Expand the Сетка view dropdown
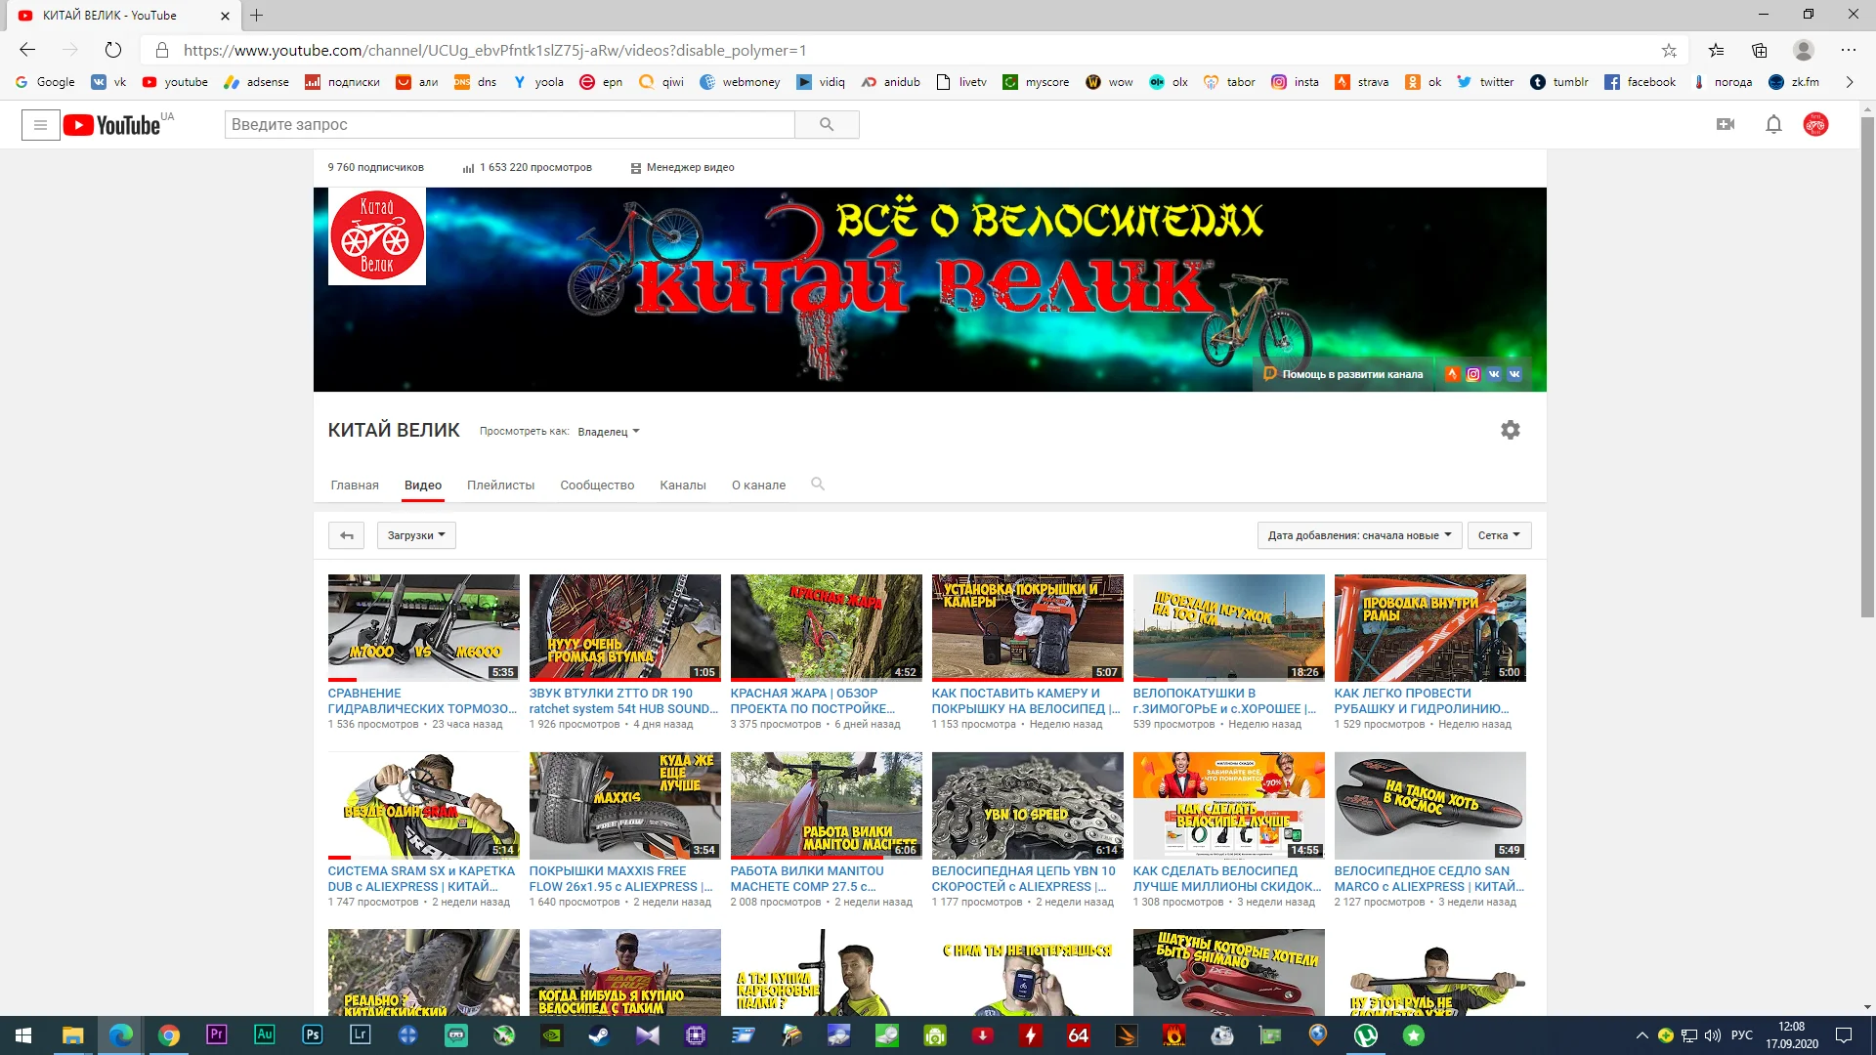1876x1055 pixels. point(1499,535)
